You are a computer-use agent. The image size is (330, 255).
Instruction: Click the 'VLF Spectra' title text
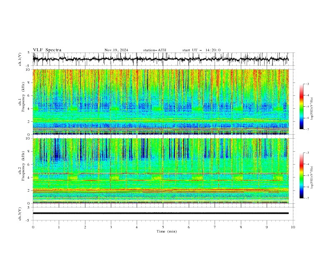click(x=47, y=50)
